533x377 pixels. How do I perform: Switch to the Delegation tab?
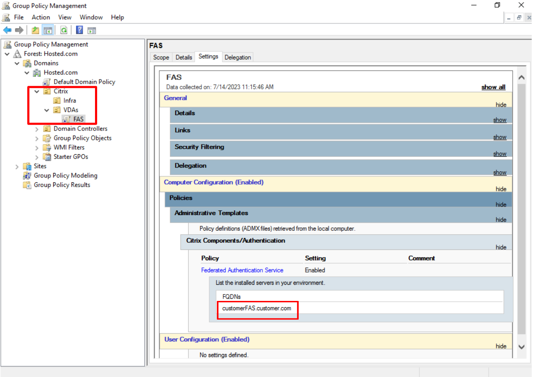click(x=237, y=57)
